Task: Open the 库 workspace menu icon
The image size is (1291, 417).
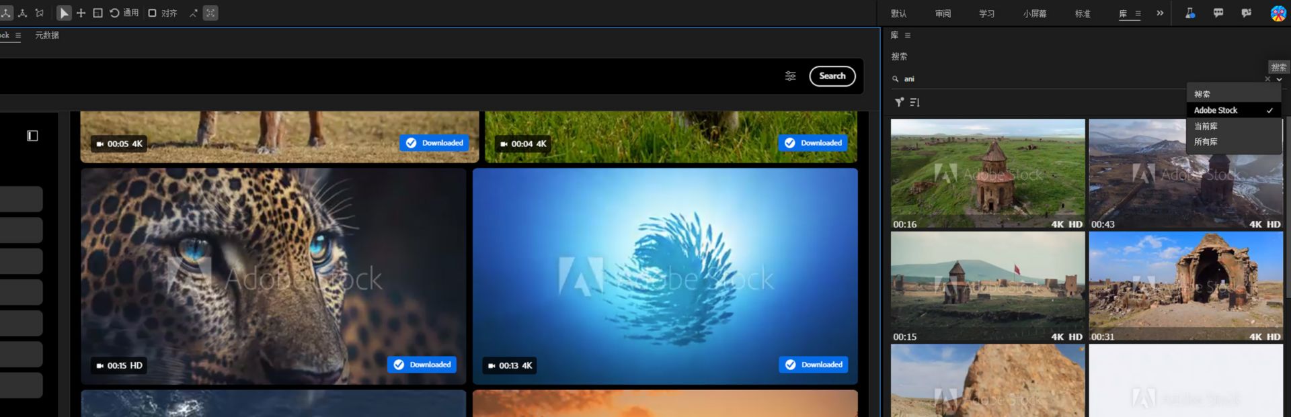Action: pos(1138,13)
